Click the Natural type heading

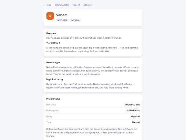tap(53, 63)
